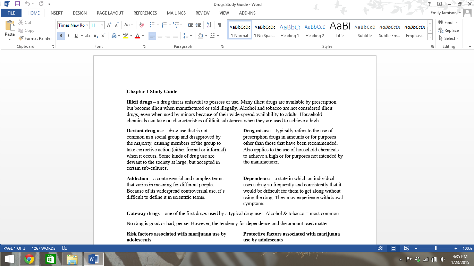Switch to the PAGE LAYOUT tab
This screenshot has width=474, height=266.
110,13
